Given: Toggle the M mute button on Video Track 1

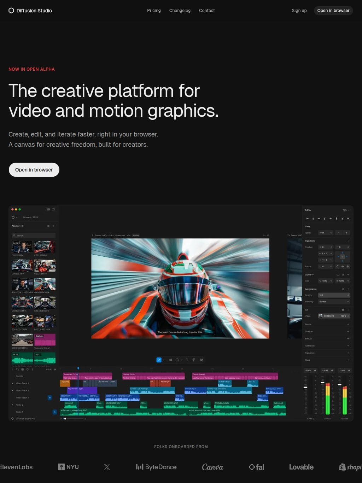Looking at the screenshot, I should [x=49, y=397].
